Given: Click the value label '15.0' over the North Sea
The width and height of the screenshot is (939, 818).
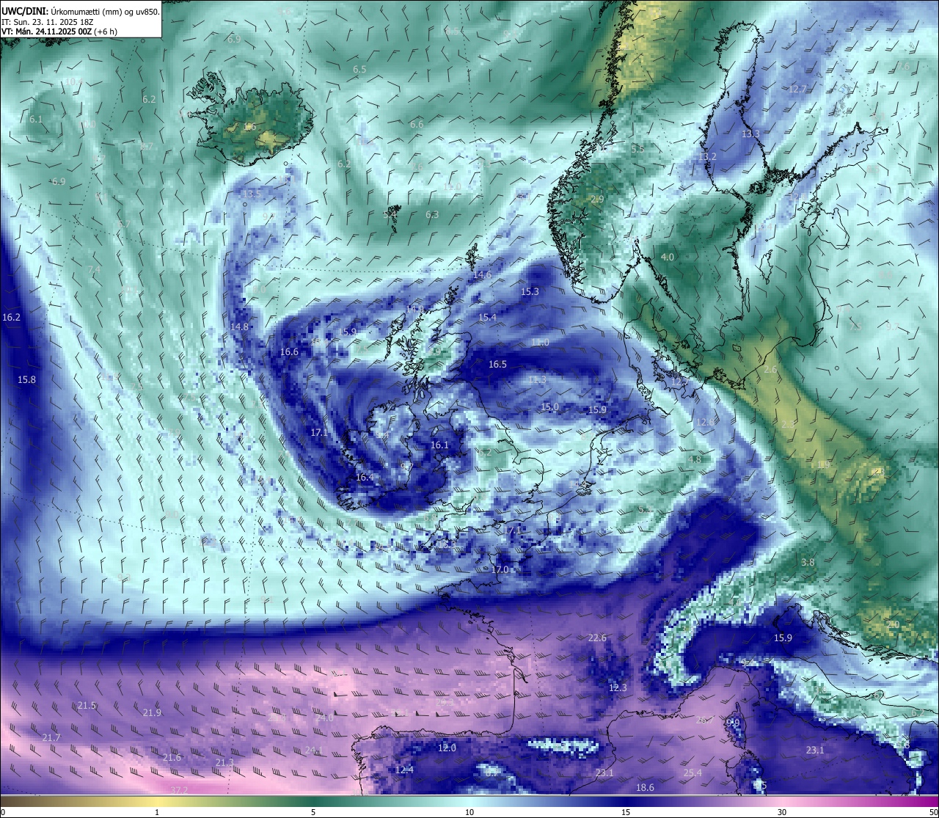Looking at the screenshot, I should pos(549,407).
